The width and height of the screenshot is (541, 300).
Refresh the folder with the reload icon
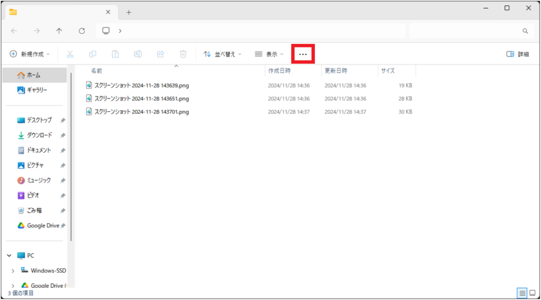click(x=82, y=31)
